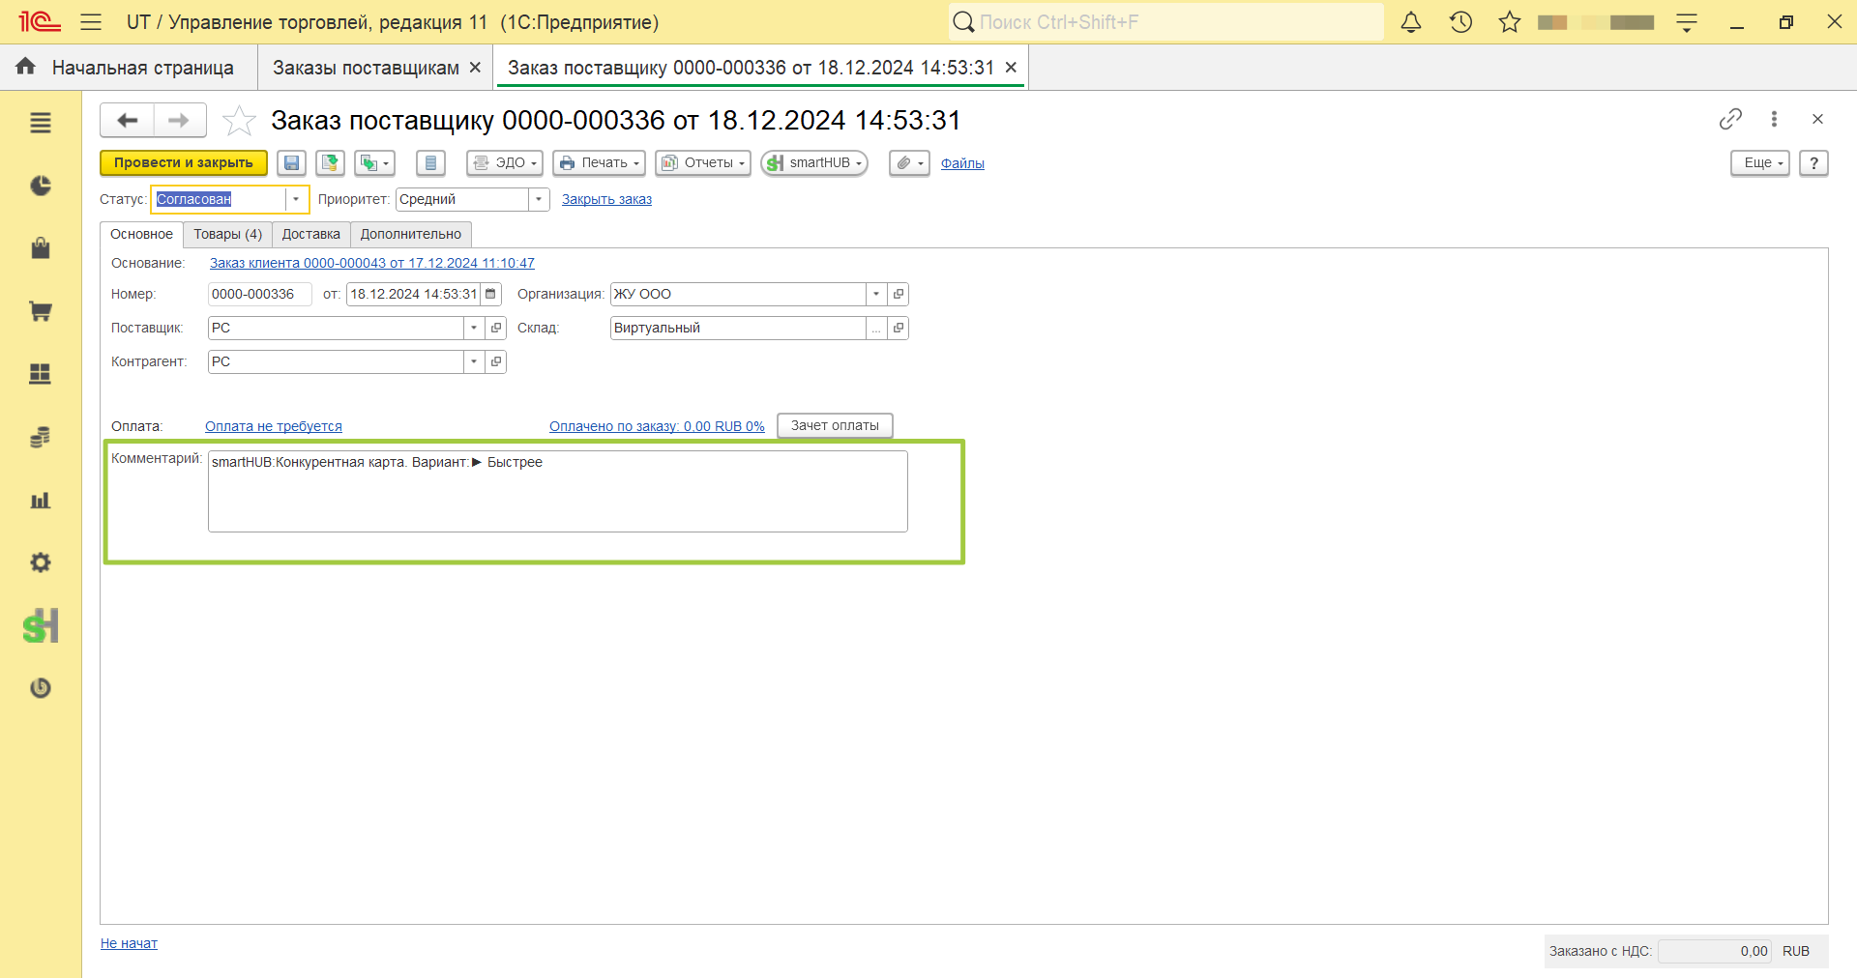
Task: Open the Заказ клиента 0000-000043 link
Action: 372,263
